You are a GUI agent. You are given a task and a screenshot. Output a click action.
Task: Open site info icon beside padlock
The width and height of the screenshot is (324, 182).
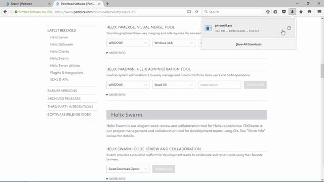tap(12, 12)
